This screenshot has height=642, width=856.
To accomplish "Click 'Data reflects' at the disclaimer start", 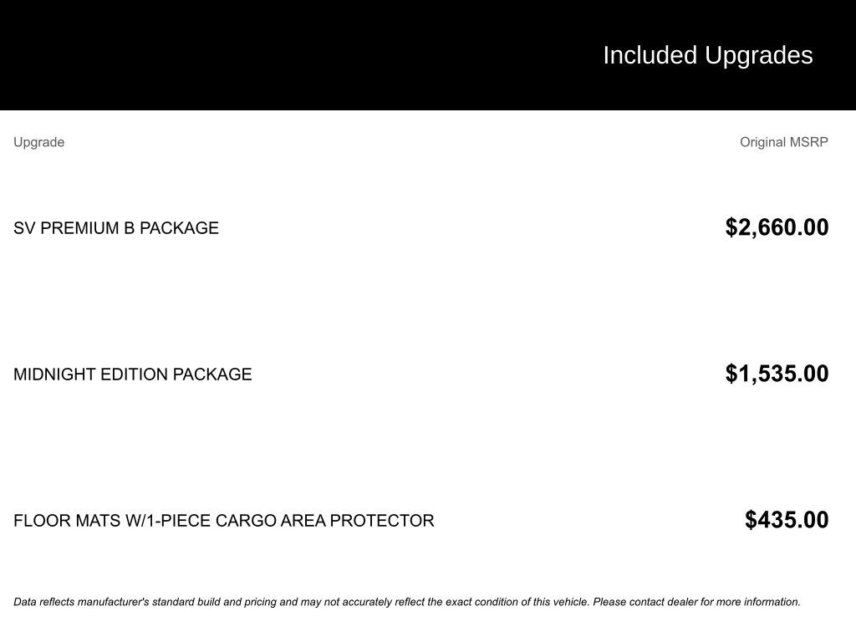I will pyautogui.click(x=43, y=602).
